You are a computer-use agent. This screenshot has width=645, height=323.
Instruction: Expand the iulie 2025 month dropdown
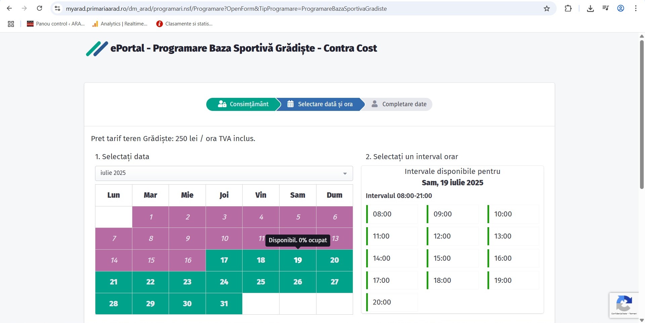coord(224,173)
